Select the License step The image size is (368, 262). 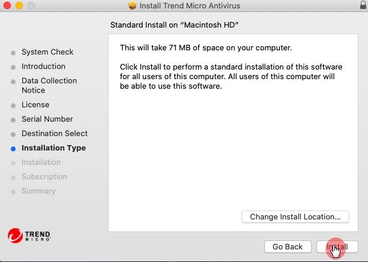tap(35, 105)
